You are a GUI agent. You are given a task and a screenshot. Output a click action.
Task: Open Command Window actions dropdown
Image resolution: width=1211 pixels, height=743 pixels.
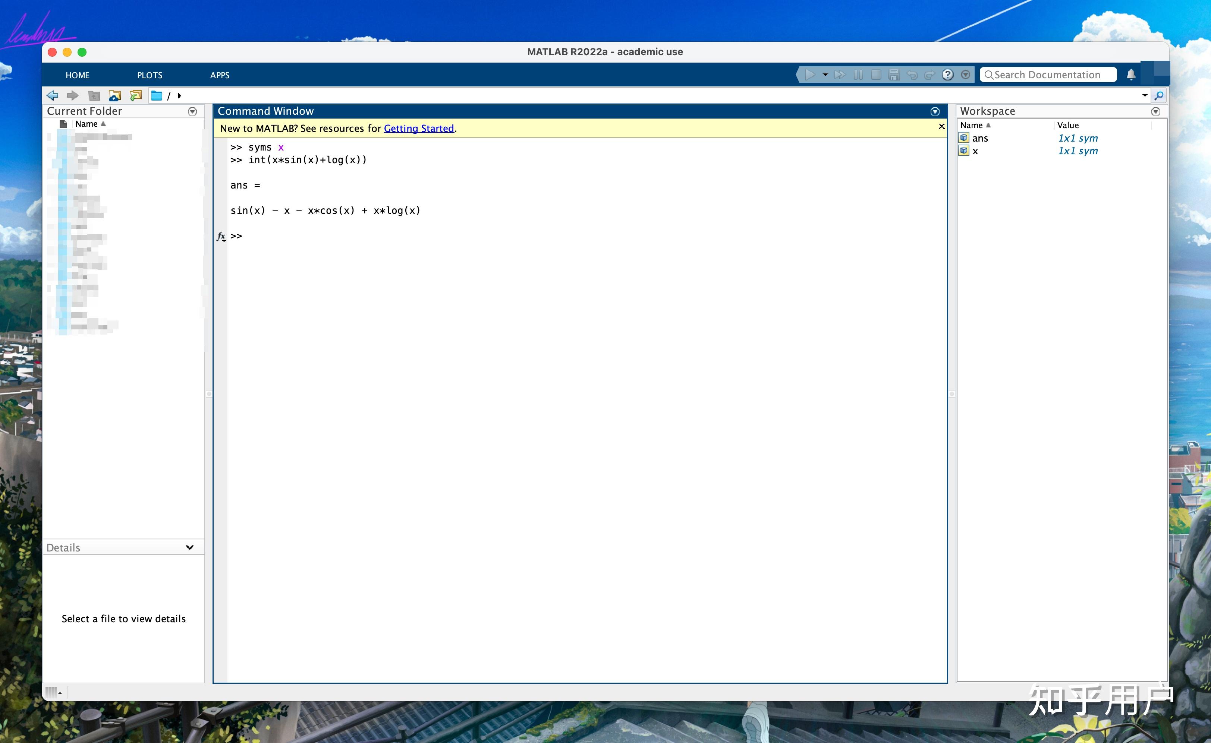(x=935, y=111)
